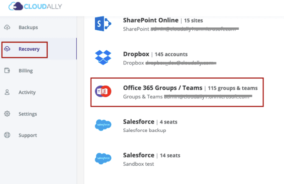Click the Recovery cloud icon in sidebar

click(7, 49)
